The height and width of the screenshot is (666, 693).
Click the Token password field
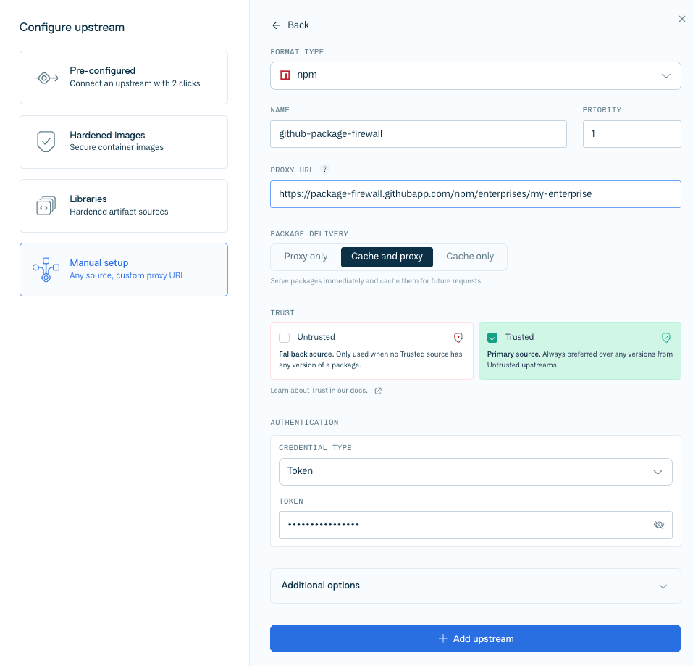476,525
